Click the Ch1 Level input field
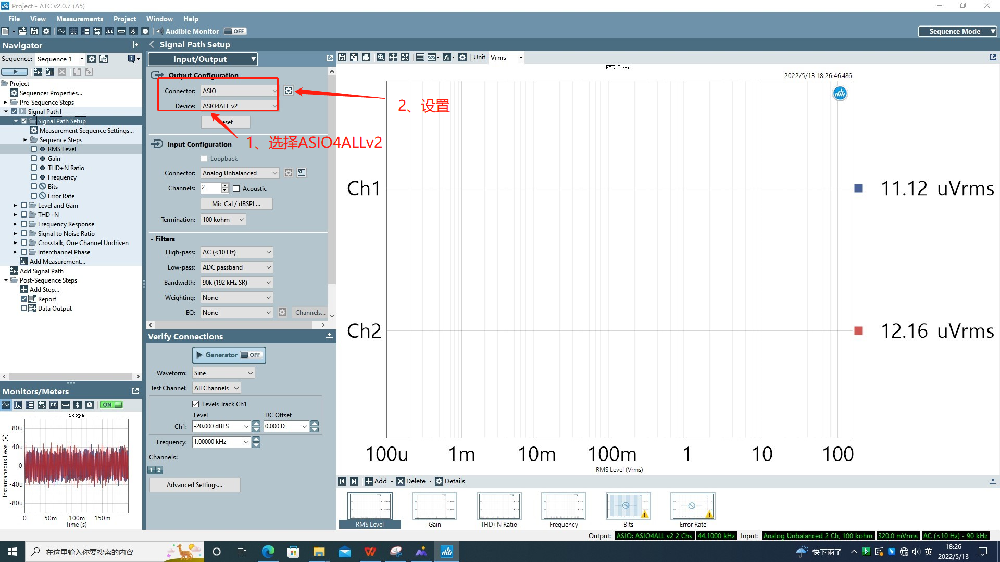 (218, 426)
